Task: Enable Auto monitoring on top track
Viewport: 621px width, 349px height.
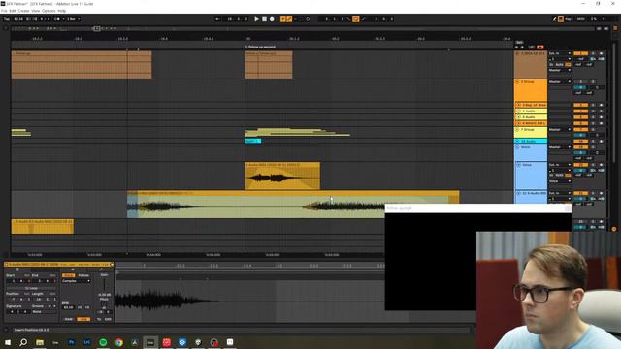Action: (x=559, y=64)
